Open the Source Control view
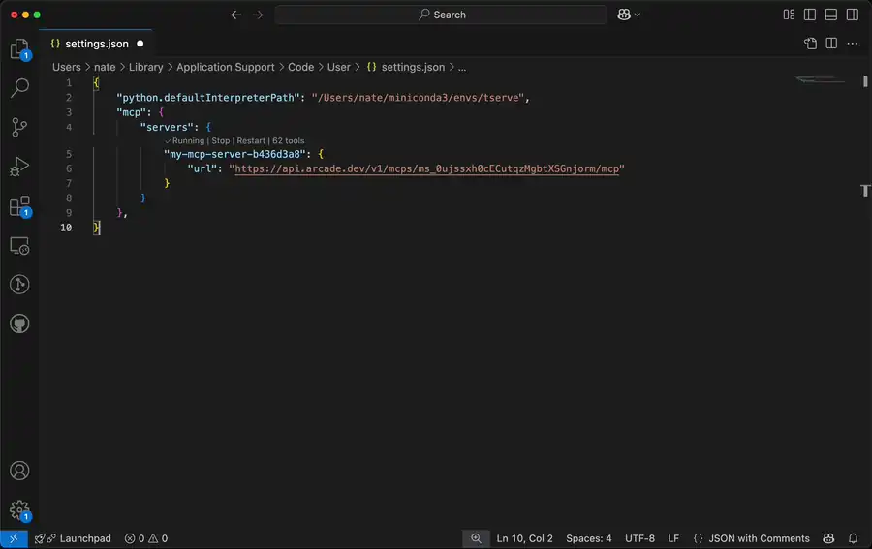The width and height of the screenshot is (872, 549). click(x=19, y=128)
